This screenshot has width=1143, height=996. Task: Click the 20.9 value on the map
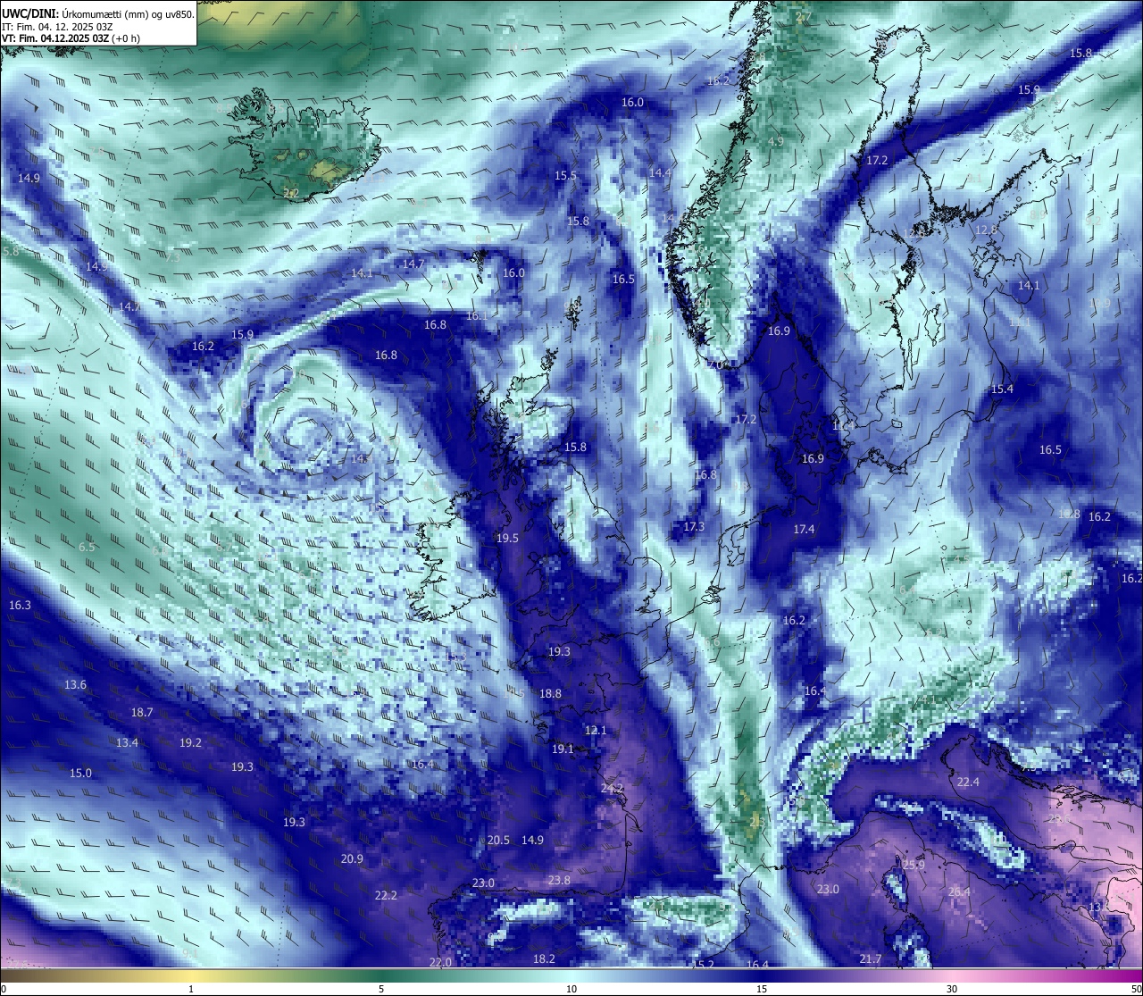pos(352,859)
